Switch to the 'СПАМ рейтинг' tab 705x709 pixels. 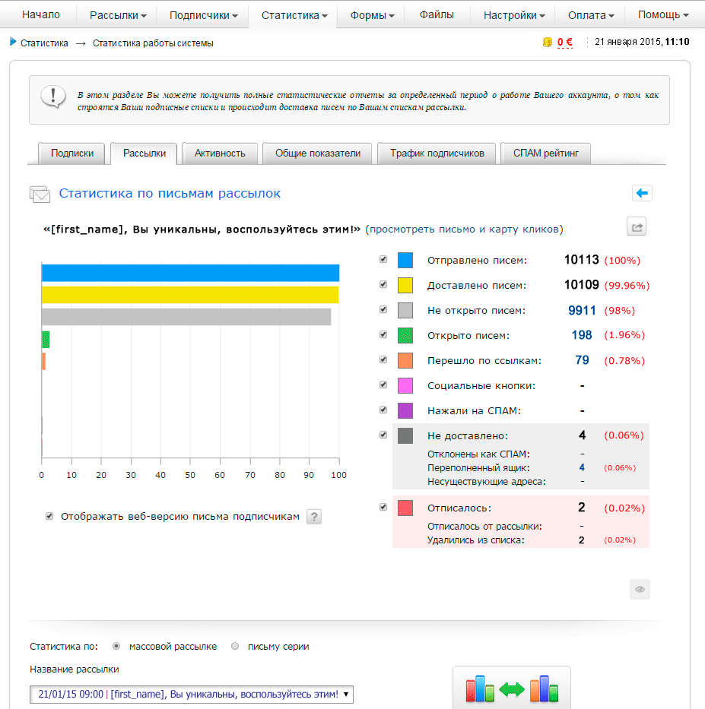[x=545, y=153]
